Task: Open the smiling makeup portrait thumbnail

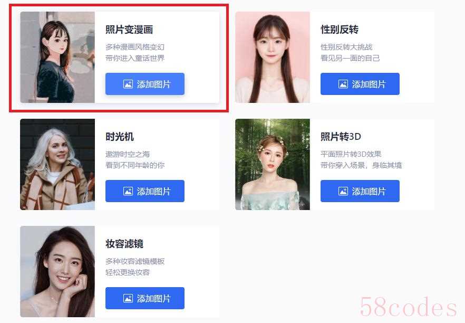Action: click(x=57, y=271)
